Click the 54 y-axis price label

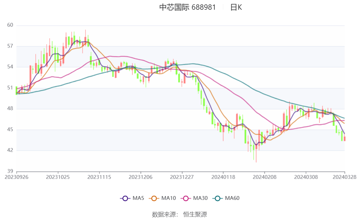(10, 67)
